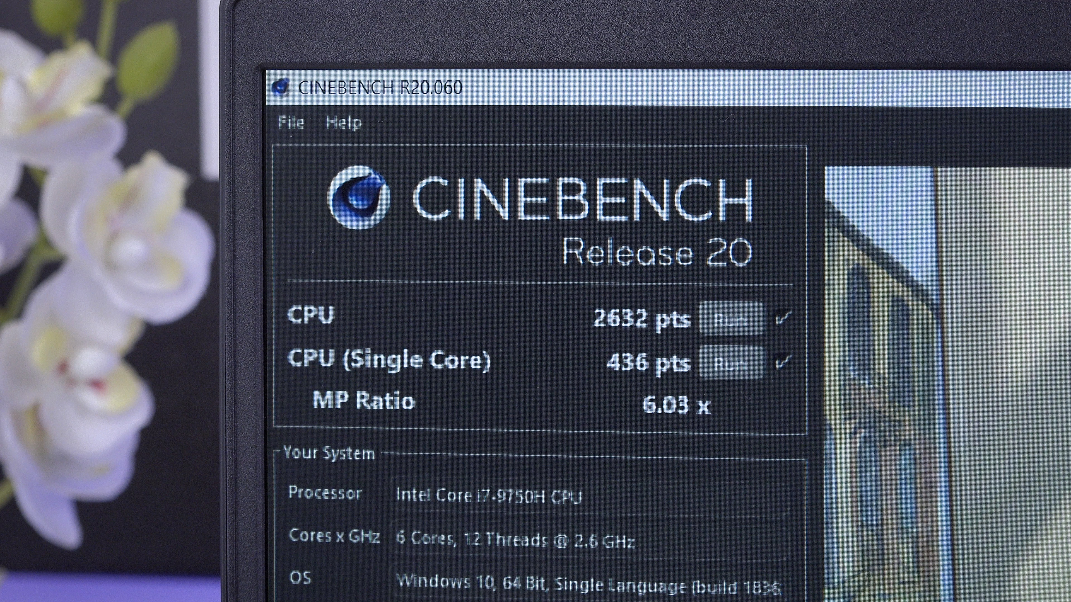
Task: Click the 'Your System' section label
Action: click(x=329, y=453)
